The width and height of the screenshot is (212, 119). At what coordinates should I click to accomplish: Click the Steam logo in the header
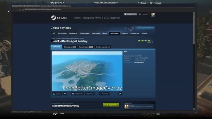point(59,18)
